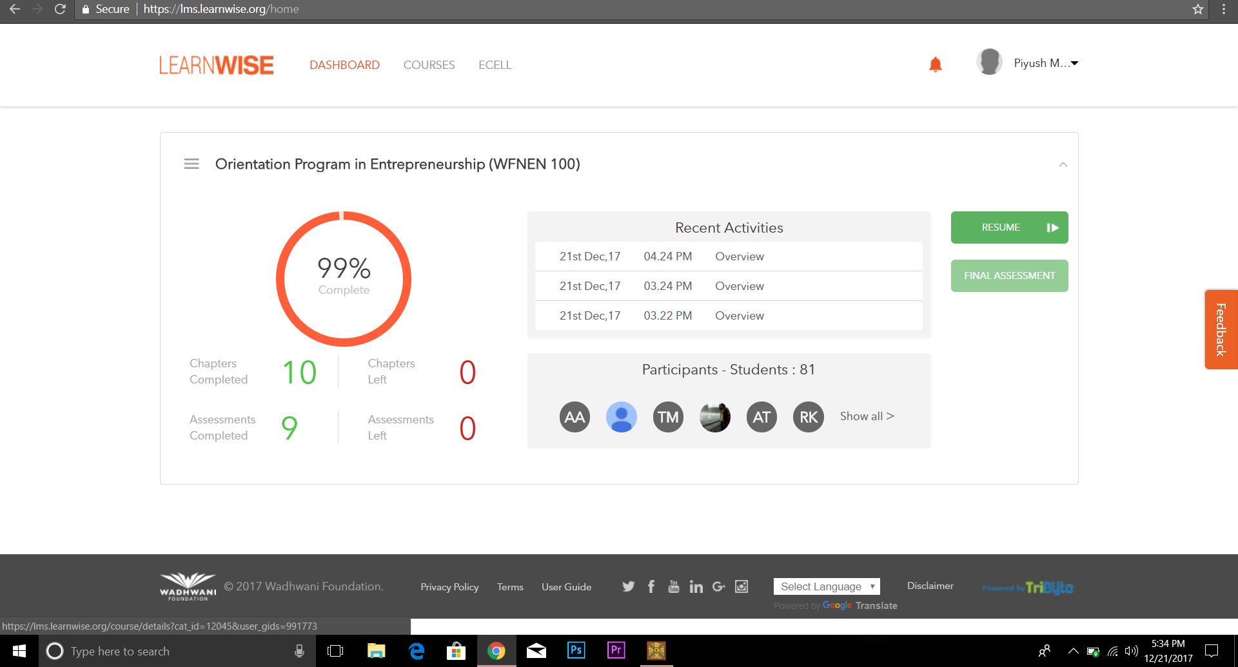Click the Show all participants link
Image resolution: width=1238 pixels, height=667 pixels.
point(867,416)
